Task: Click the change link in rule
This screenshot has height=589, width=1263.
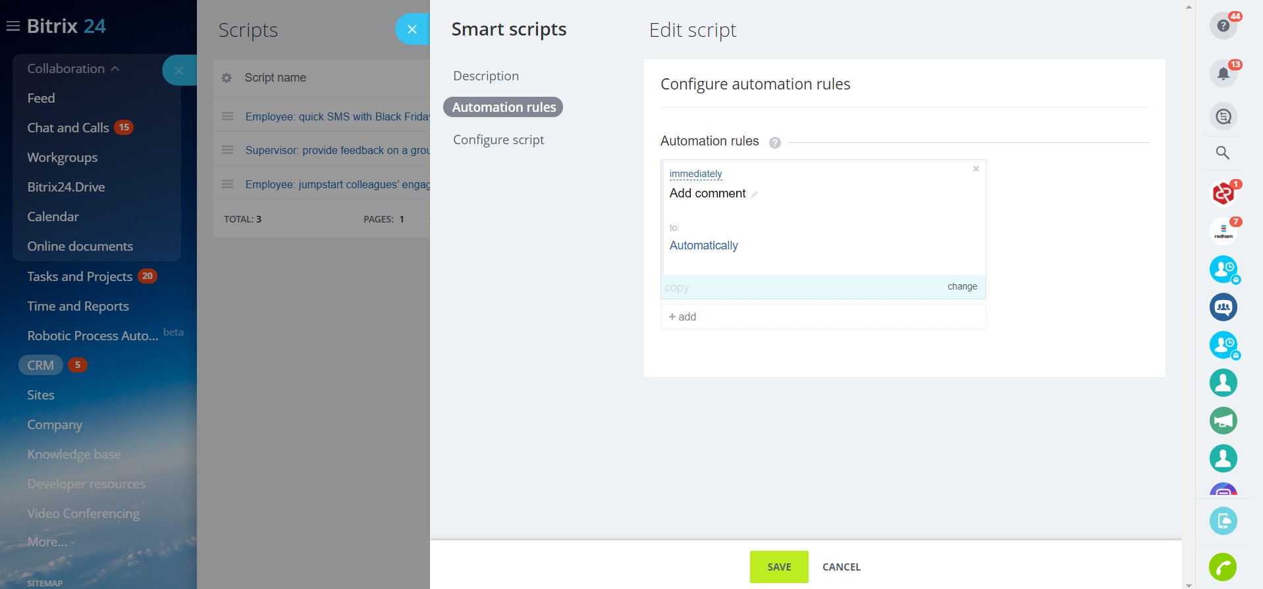Action: coord(962,286)
